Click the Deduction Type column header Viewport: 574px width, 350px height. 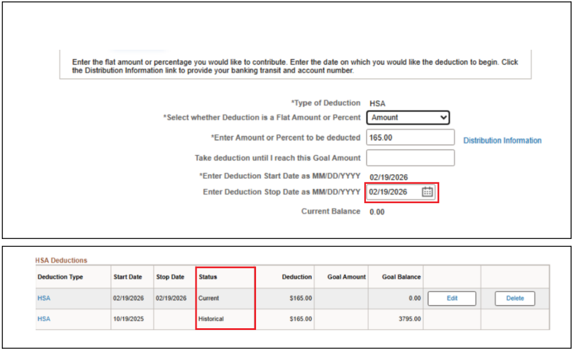(60, 277)
